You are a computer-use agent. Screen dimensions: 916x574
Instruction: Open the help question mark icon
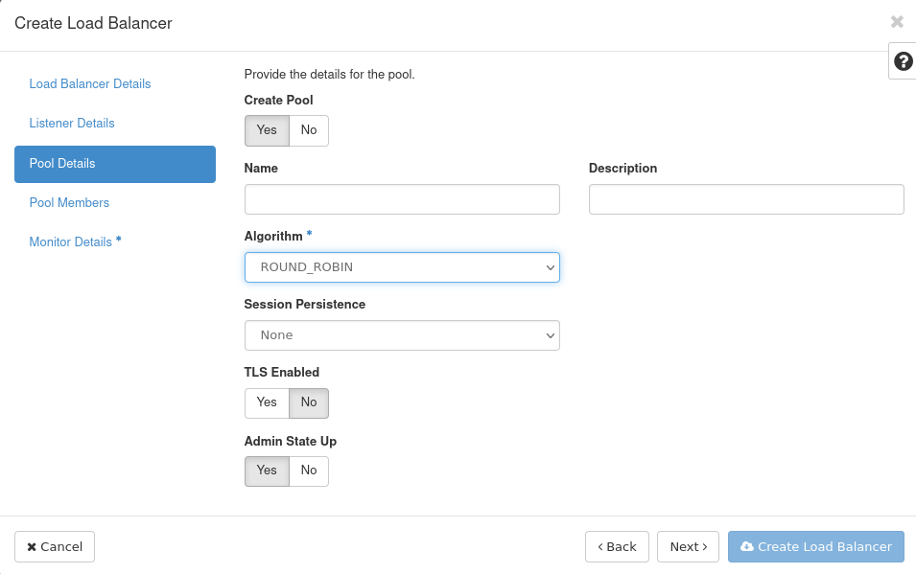tap(904, 60)
